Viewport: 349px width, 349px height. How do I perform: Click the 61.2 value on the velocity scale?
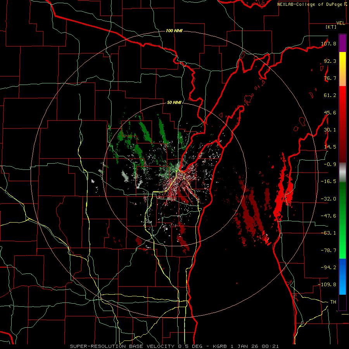click(330, 95)
